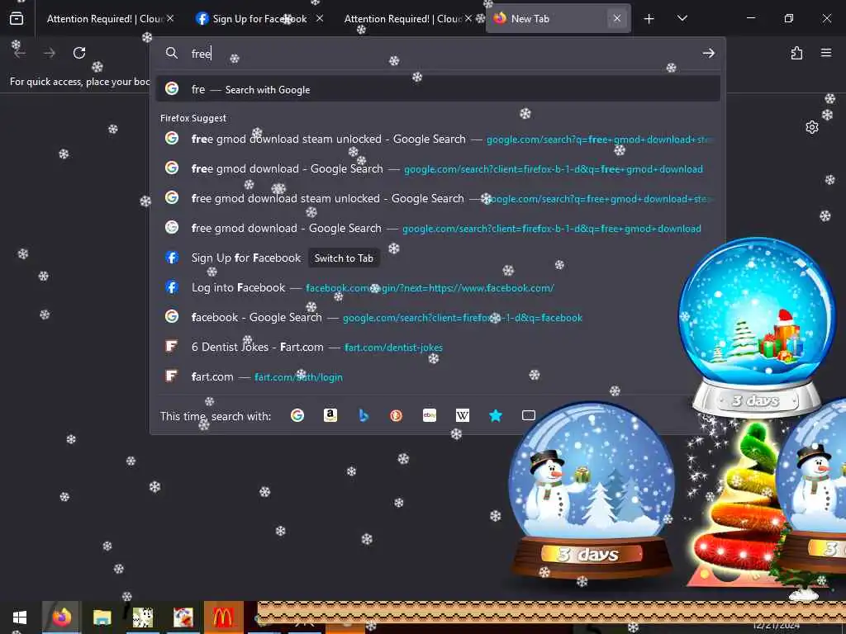Search this time with Bing icon

(364, 415)
